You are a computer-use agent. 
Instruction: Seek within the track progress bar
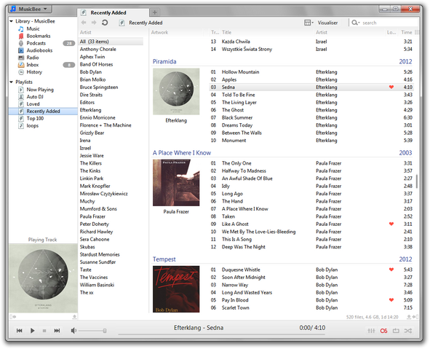[x=222, y=334]
